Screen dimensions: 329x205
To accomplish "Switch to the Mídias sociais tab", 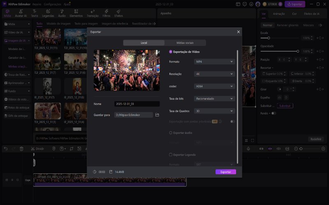I will tap(185, 43).
